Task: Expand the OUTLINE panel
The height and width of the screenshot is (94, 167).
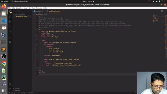Action: pos(17,88)
